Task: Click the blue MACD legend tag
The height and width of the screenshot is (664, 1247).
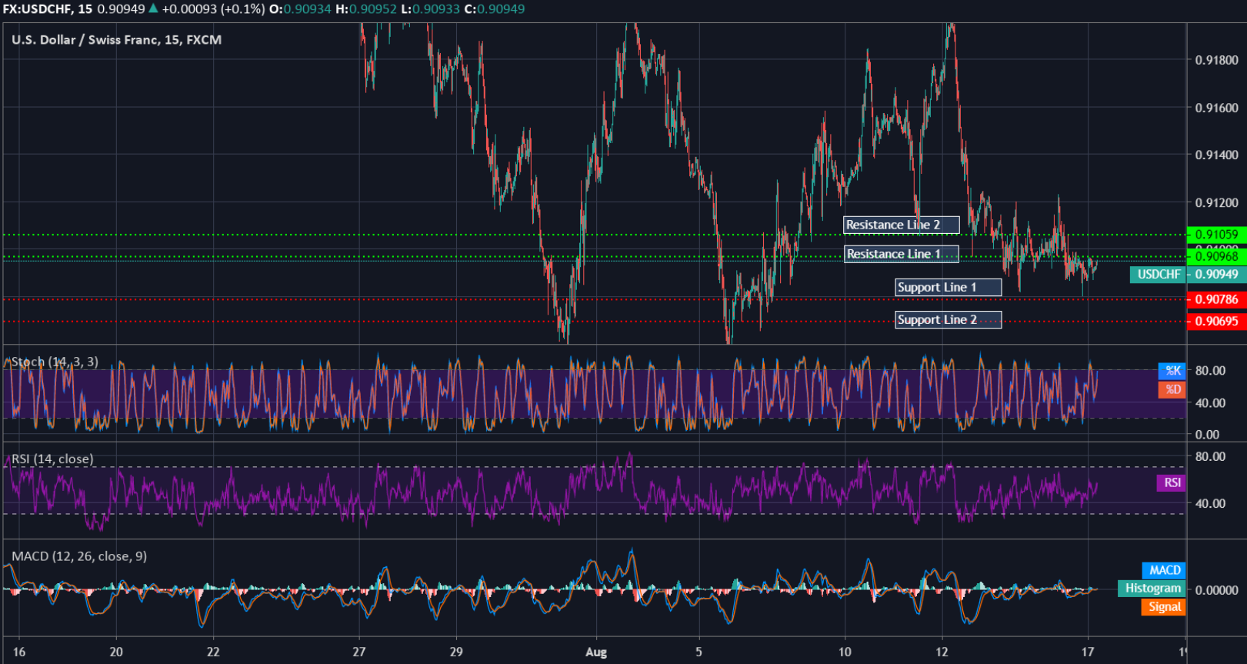Action: pos(1165,570)
